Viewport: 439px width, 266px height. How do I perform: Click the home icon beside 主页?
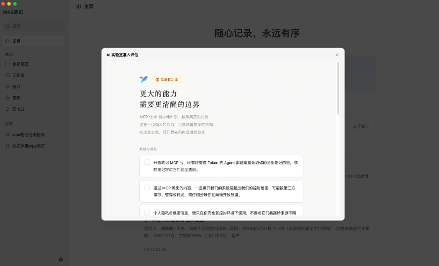tap(8, 41)
